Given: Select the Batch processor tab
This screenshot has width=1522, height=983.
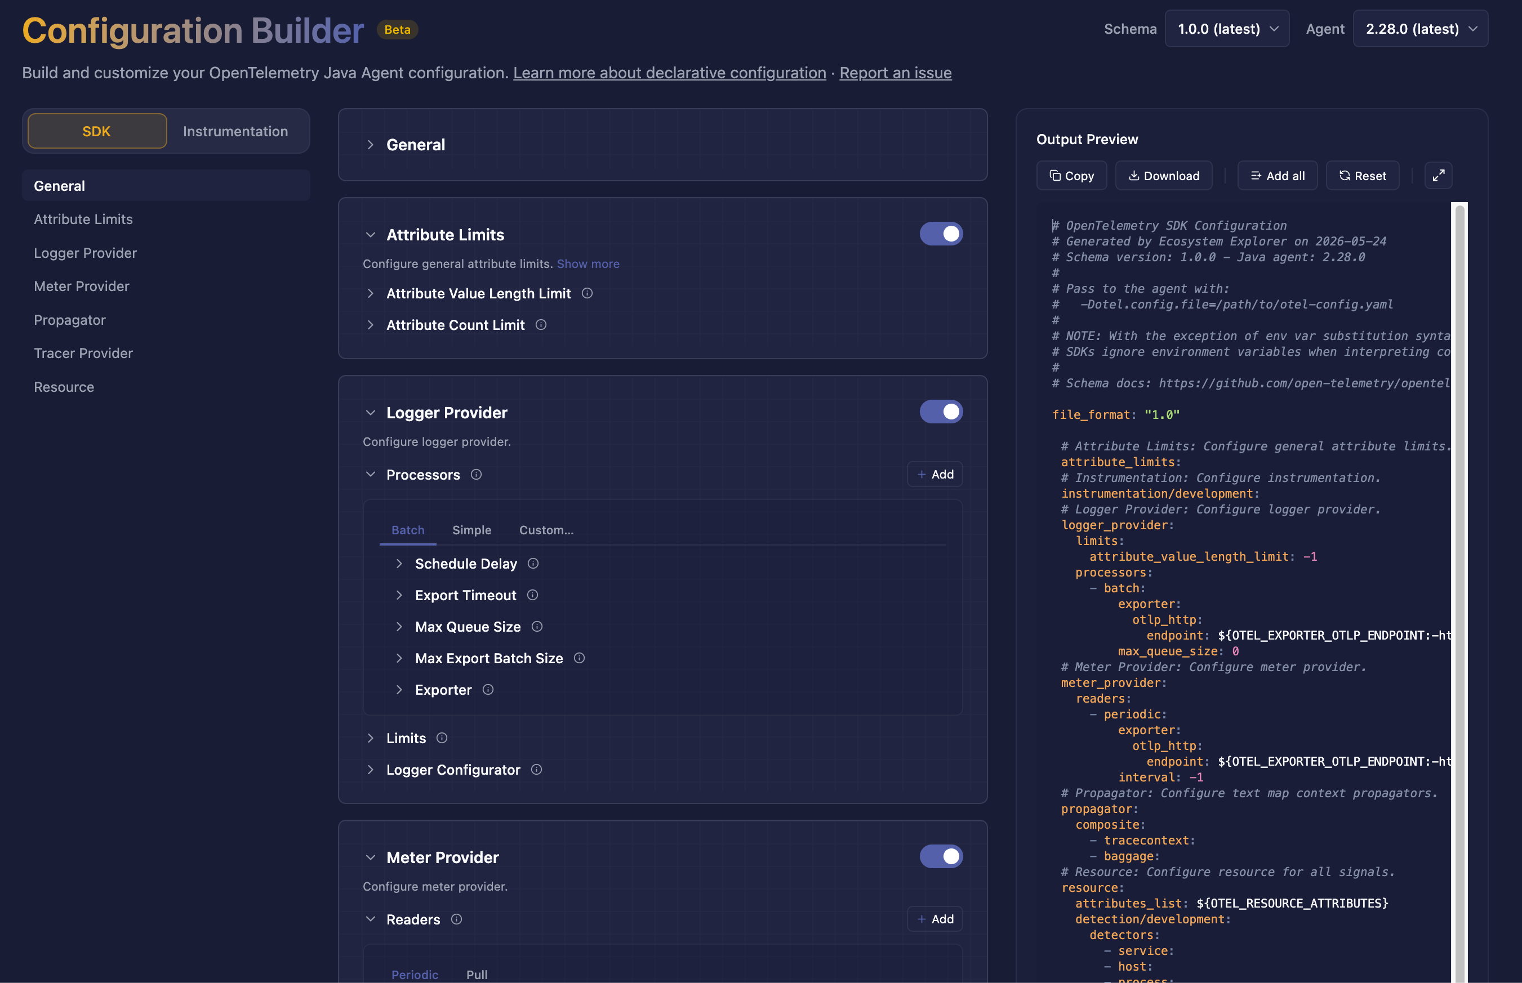Looking at the screenshot, I should [407, 530].
